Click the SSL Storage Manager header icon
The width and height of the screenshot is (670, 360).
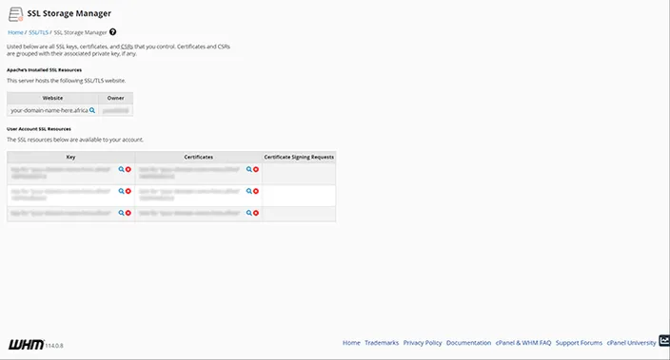(15, 14)
